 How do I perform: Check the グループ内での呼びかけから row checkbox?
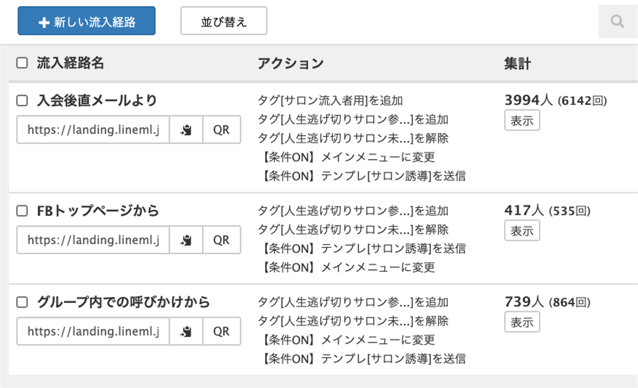point(22,302)
